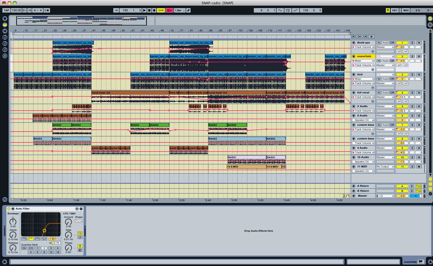
Task: Open the LFO Shape selector in Auto Filter
Action: pyautogui.click(x=78, y=221)
